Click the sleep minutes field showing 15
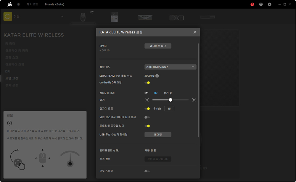This screenshot has width=296, height=182. click(169, 109)
